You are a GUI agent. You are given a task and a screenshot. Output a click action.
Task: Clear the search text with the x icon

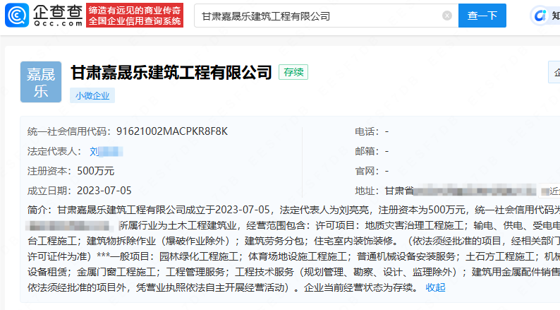click(x=446, y=16)
